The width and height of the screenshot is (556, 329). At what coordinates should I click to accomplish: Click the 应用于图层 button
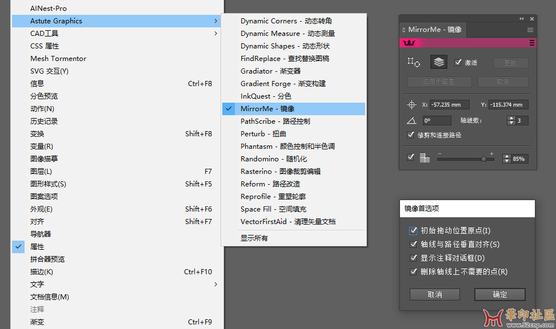(439, 82)
